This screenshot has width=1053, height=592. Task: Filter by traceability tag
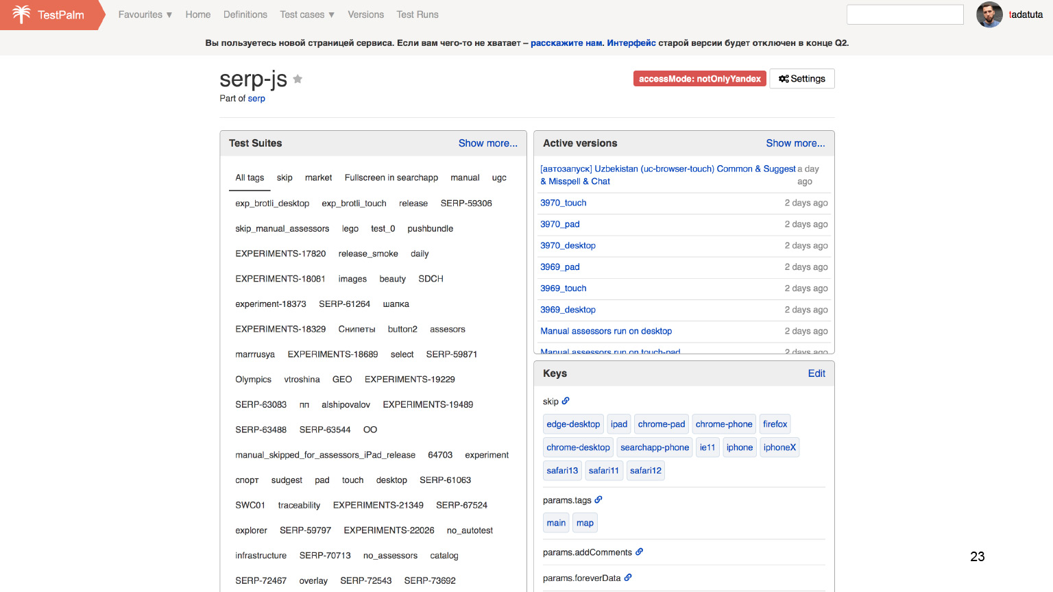299,505
